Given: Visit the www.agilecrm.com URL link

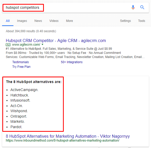Looking at the screenshot, I should pos(26,45).
